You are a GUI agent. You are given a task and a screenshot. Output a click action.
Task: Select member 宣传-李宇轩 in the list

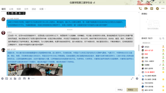[153, 90]
